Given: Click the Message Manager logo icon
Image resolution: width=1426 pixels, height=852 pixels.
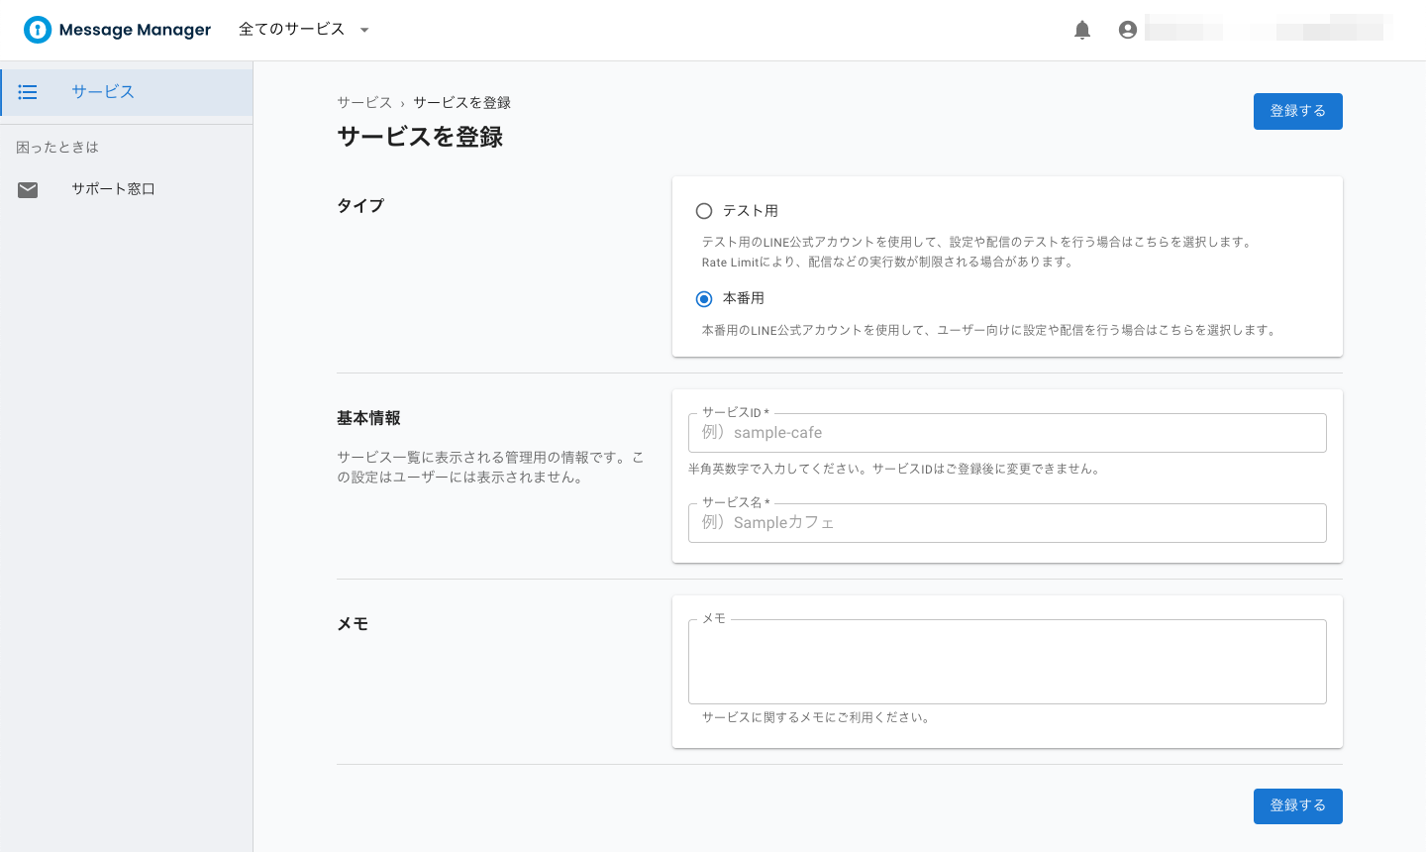Looking at the screenshot, I should tap(38, 30).
